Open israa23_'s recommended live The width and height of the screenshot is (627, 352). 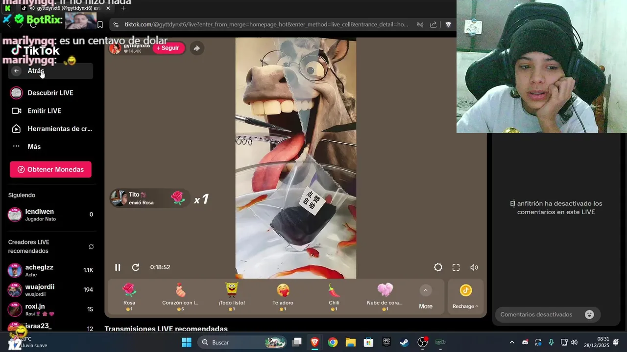pos(50,328)
